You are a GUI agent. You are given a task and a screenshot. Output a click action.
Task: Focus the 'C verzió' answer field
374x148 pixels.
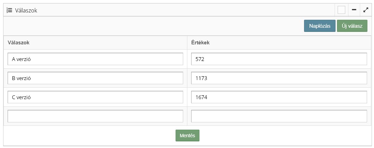coord(95,97)
